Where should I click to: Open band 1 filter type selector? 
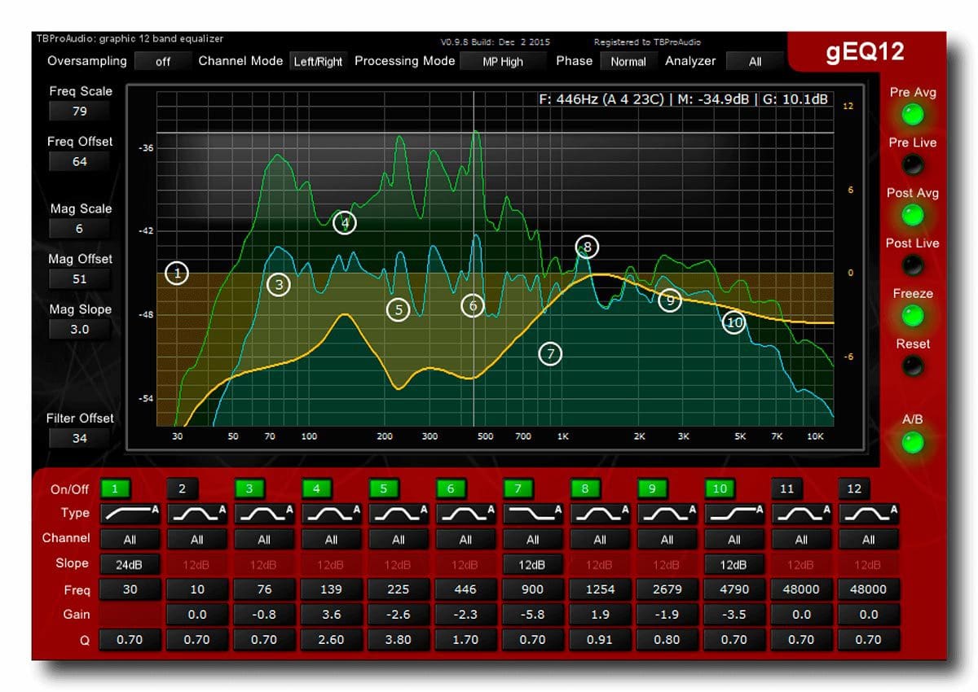pos(130,513)
